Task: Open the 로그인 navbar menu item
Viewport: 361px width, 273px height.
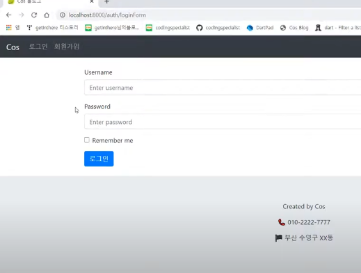Action: 38,47
